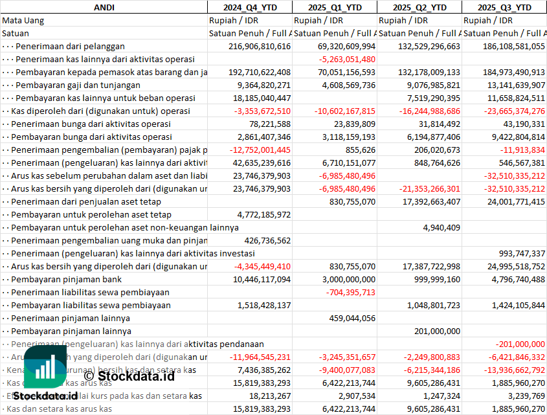The image size is (547, 415).
Task: Click value 17,392,663,407
Action: (431, 202)
